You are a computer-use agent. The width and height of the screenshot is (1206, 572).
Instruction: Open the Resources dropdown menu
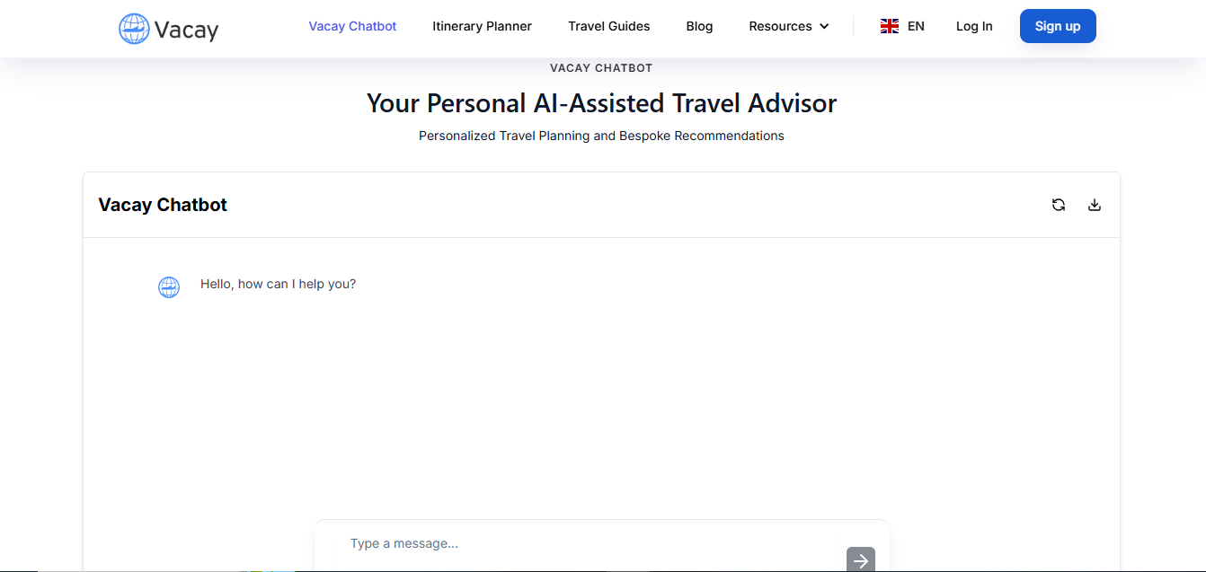click(780, 26)
